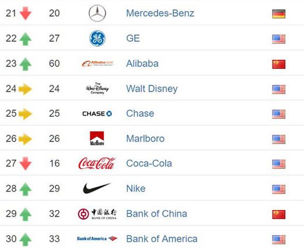
Task: Click the Mercedes-Benz star logo
Action: tap(97, 13)
